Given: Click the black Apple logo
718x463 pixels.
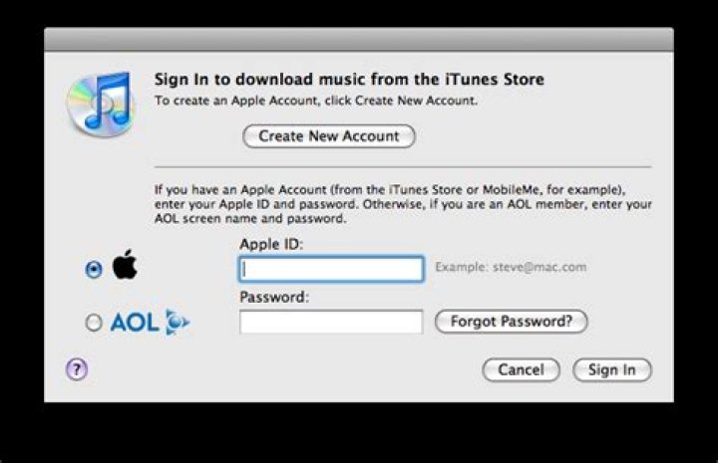Looking at the screenshot, I should click(x=125, y=264).
